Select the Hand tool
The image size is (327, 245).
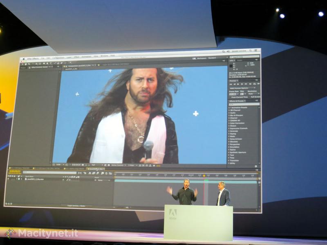[x=26, y=64]
